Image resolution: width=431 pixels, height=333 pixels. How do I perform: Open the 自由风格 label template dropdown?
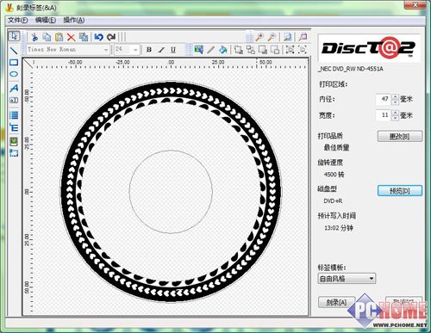pyautogui.click(x=347, y=278)
